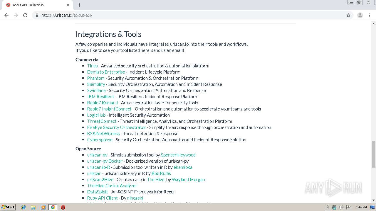Open the Windows Start menu
Viewport: 376px width, 211px height.
[x=8, y=207]
